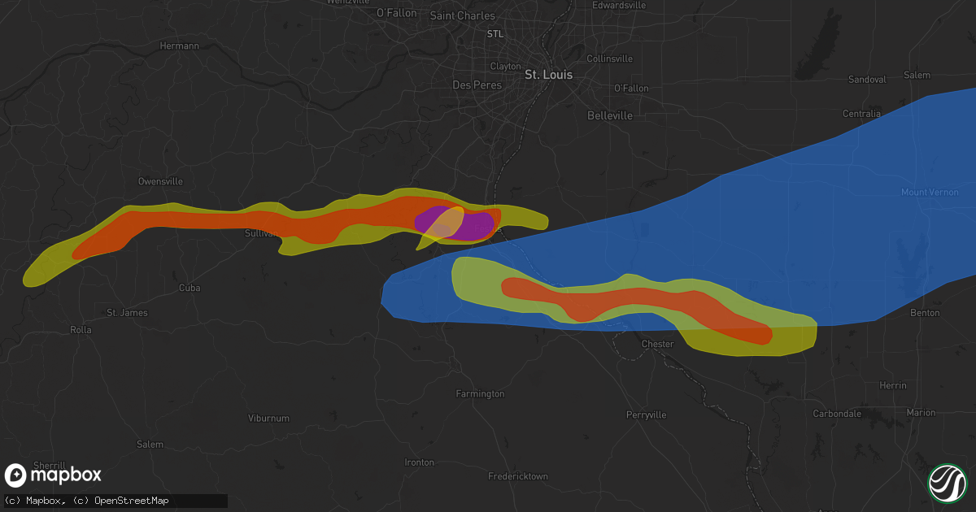Click the Mapbox logo
This screenshot has width=976, height=512.
click(54, 475)
